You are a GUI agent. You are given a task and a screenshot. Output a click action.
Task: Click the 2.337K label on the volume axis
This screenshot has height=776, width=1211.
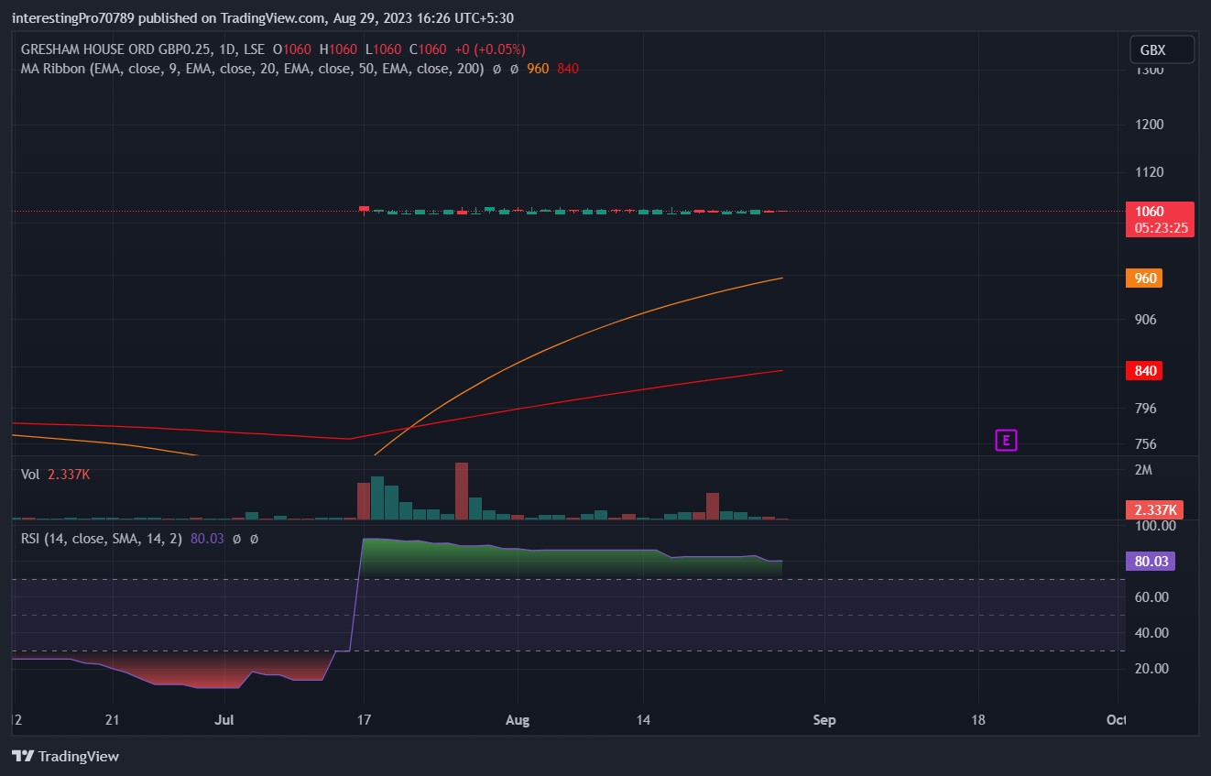pos(1153,509)
